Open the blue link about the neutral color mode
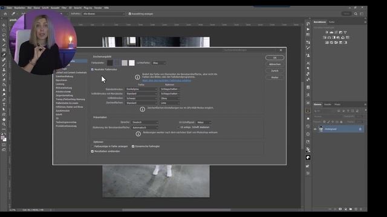The image size is (387, 217). point(167,80)
